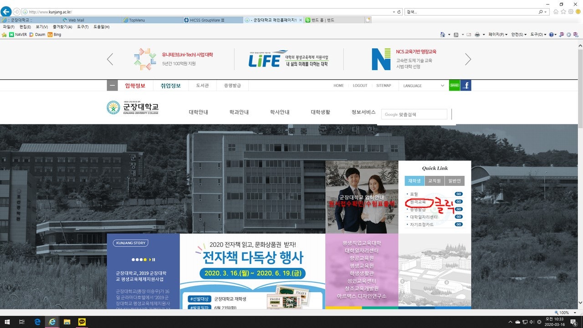Open KakaoTalk from the taskbar
583x328 pixels.
coord(82,322)
